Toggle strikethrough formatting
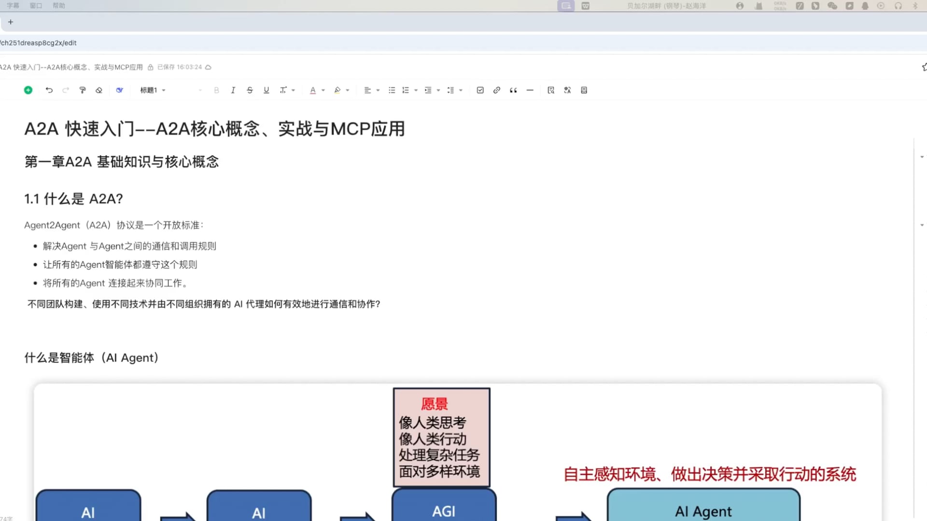This screenshot has width=927, height=521. (250, 90)
